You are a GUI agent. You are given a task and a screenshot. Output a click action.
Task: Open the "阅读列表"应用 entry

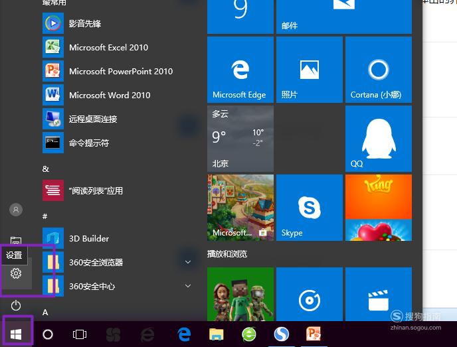[x=117, y=190]
